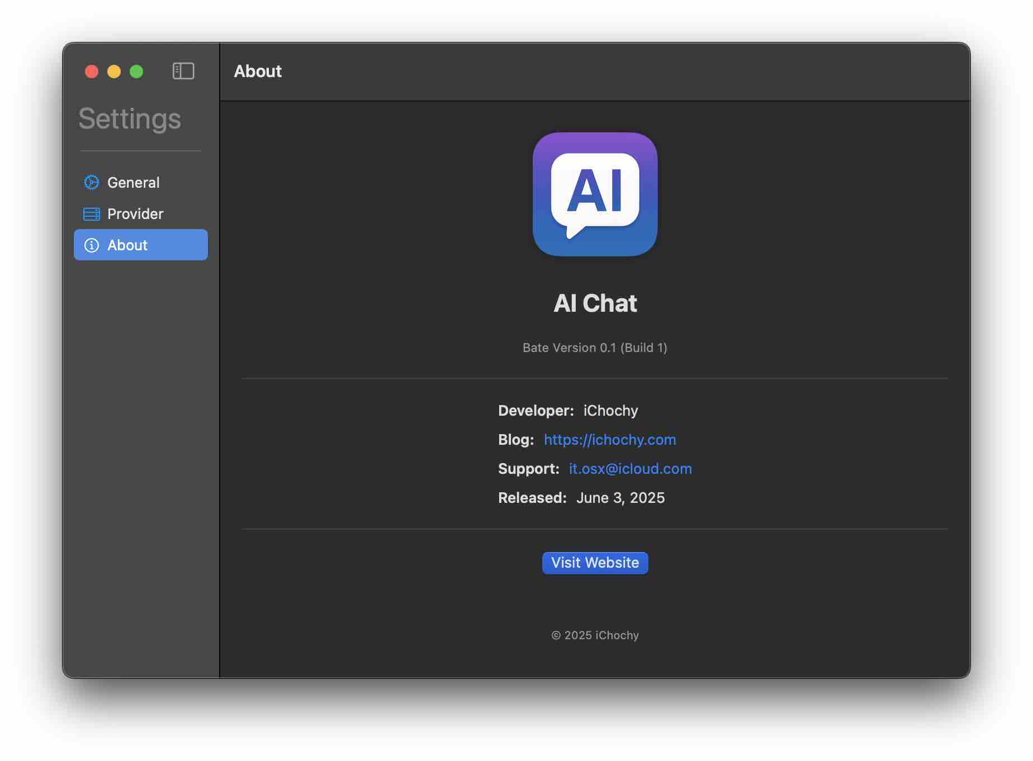Open the ichochy.com blog link
1033x761 pixels.
[610, 440]
